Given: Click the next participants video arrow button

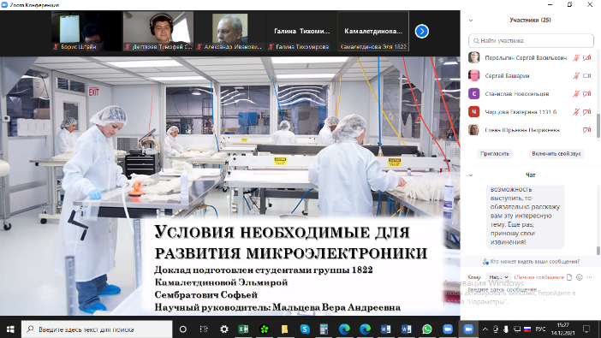Looking at the screenshot, I should 421,32.
